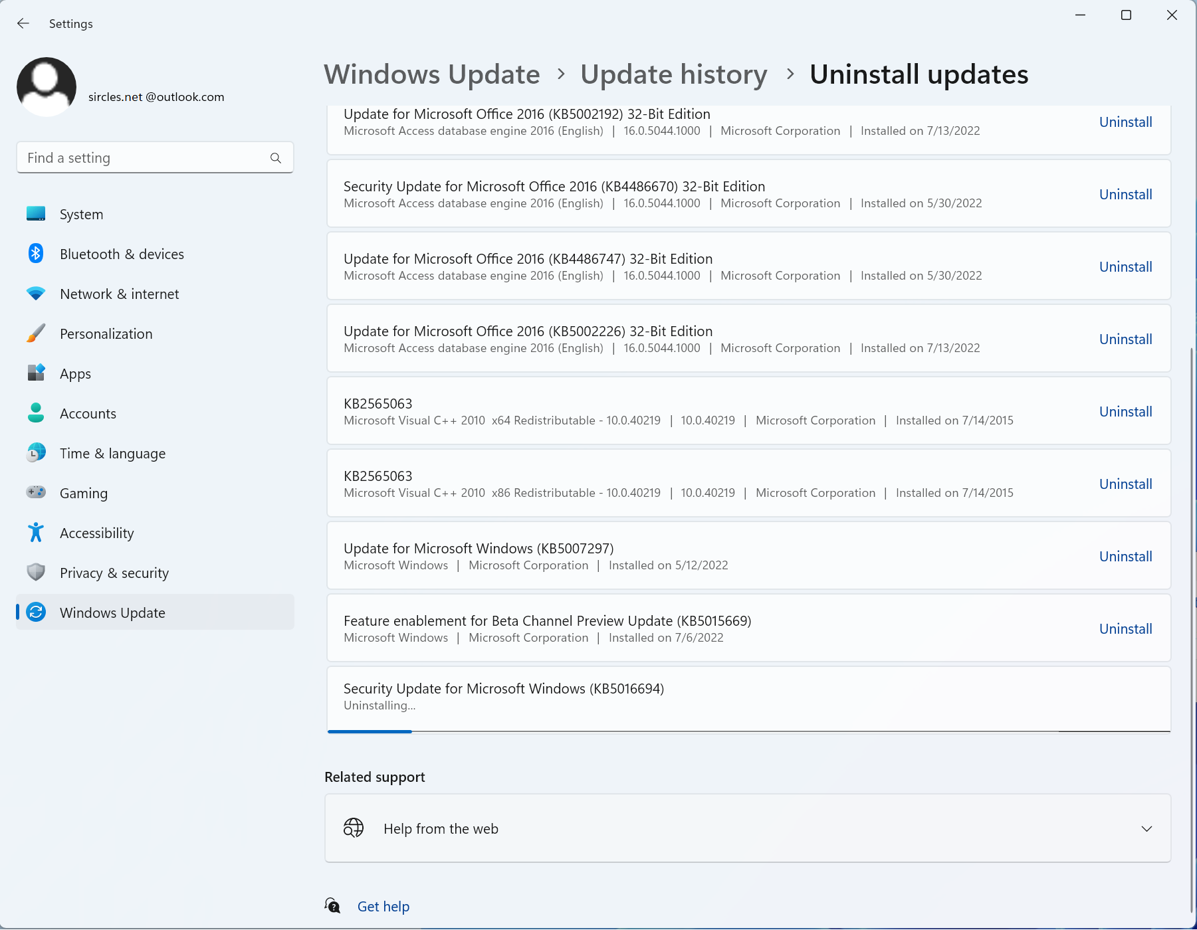Image resolution: width=1197 pixels, height=930 pixels.
Task: Uninstall Security Update KB4486670
Action: point(1125,195)
